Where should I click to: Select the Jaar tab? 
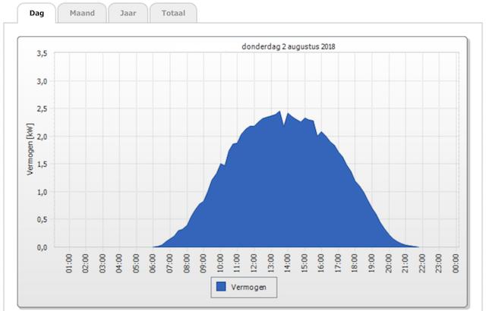127,13
